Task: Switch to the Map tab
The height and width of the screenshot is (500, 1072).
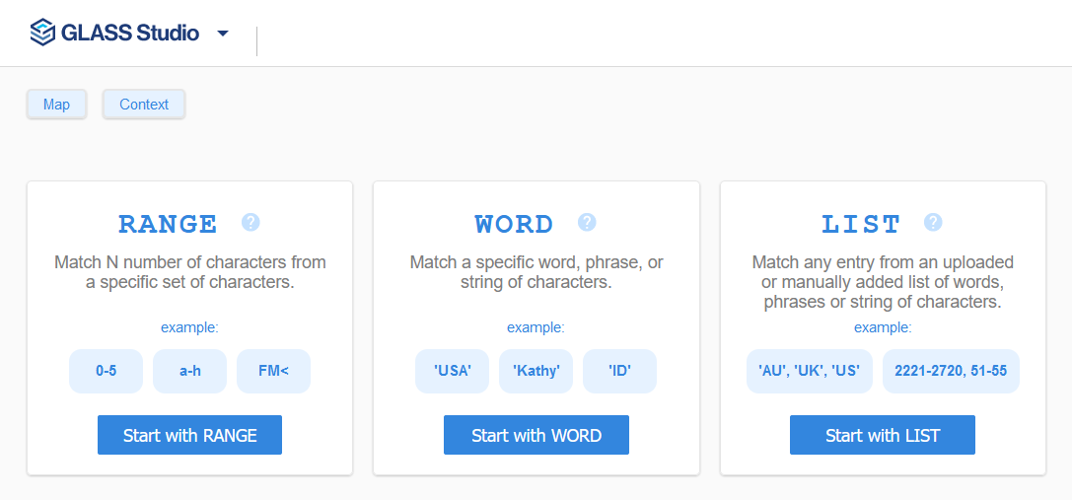Action: [57, 105]
